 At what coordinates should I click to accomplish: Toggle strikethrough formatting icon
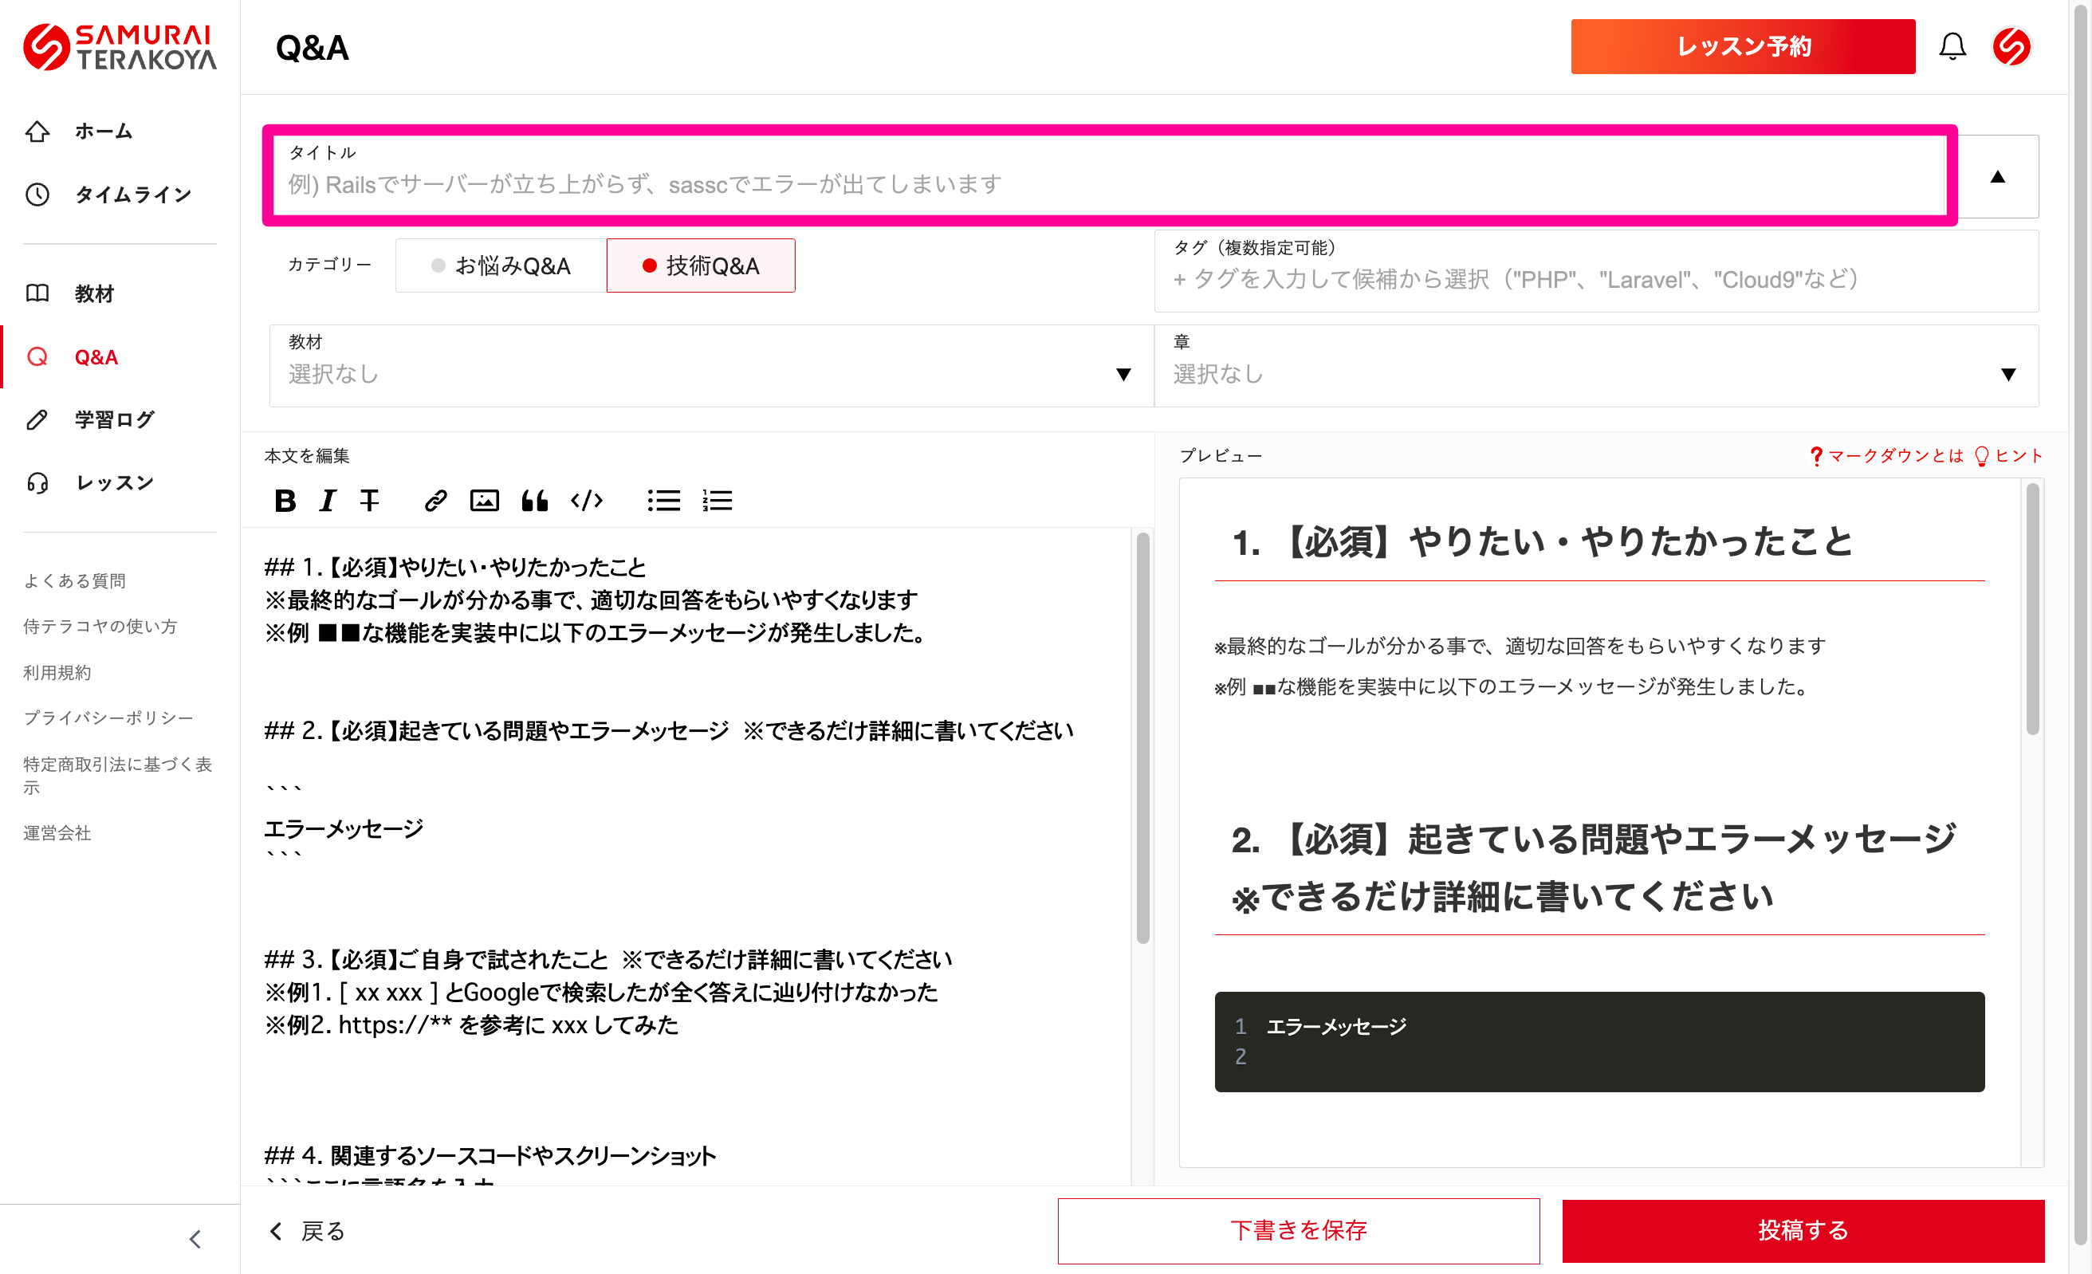click(369, 501)
